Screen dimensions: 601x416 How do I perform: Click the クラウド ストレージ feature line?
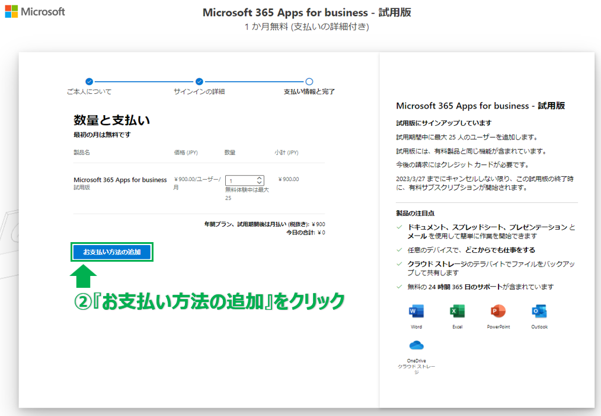click(x=491, y=268)
